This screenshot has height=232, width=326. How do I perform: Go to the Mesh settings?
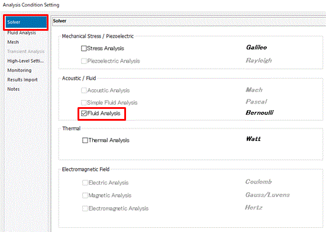[13, 42]
